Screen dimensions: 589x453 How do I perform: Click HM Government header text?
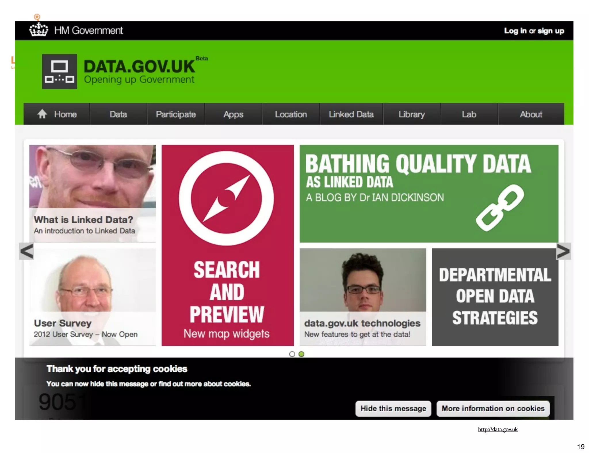(88, 30)
